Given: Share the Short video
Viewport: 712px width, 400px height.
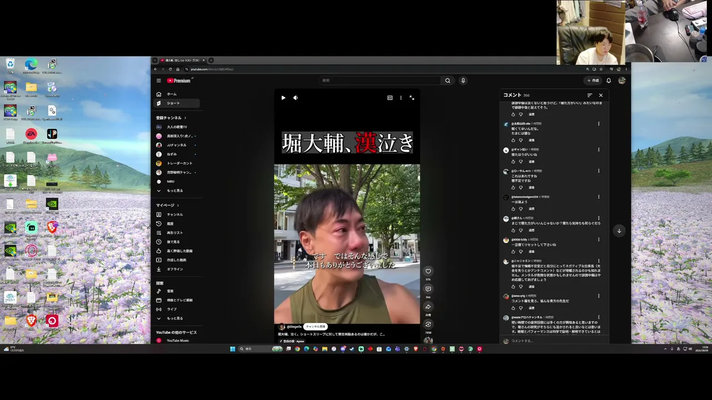Looking at the screenshot, I should [x=428, y=307].
